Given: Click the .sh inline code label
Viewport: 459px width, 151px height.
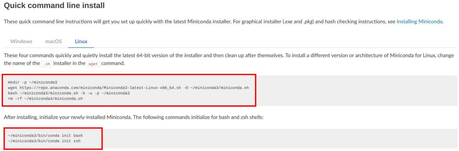Looking at the screenshot, I should pyautogui.click(x=47, y=64).
